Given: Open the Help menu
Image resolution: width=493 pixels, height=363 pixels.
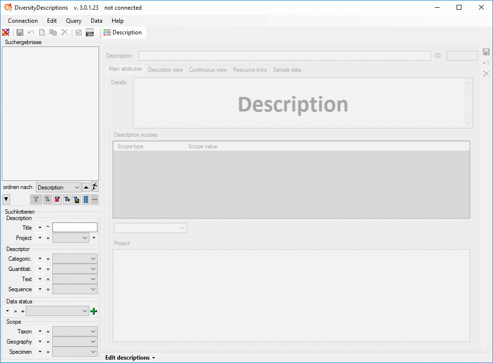Looking at the screenshot, I should click(x=117, y=21).
